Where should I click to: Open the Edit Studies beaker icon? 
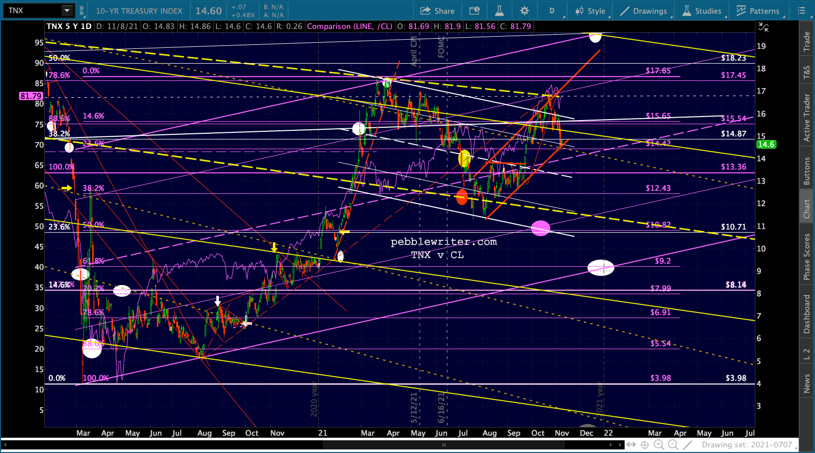tap(499, 11)
